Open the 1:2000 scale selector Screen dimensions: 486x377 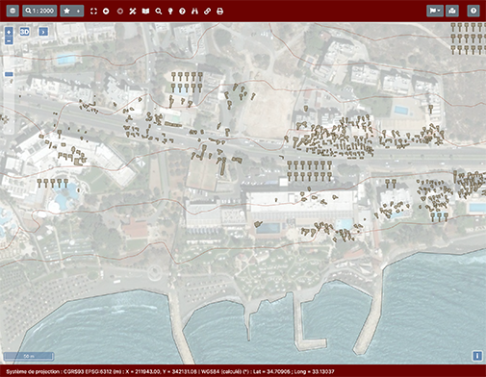tap(39, 11)
